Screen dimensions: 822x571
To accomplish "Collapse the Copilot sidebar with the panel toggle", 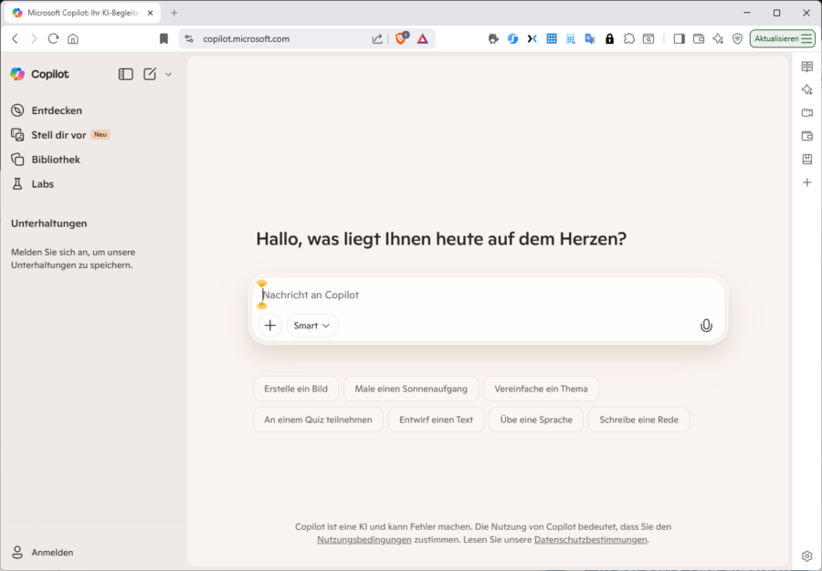I will (x=125, y=74).
